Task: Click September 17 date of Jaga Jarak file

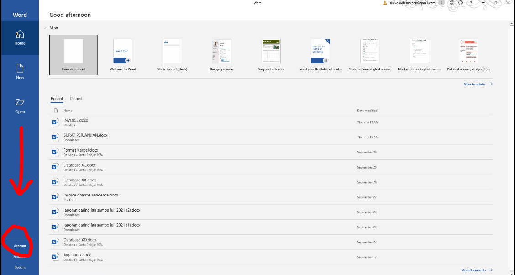Action: pos(367,257)
